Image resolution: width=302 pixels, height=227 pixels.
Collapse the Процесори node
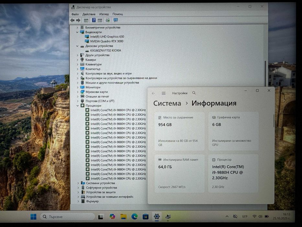78,106
